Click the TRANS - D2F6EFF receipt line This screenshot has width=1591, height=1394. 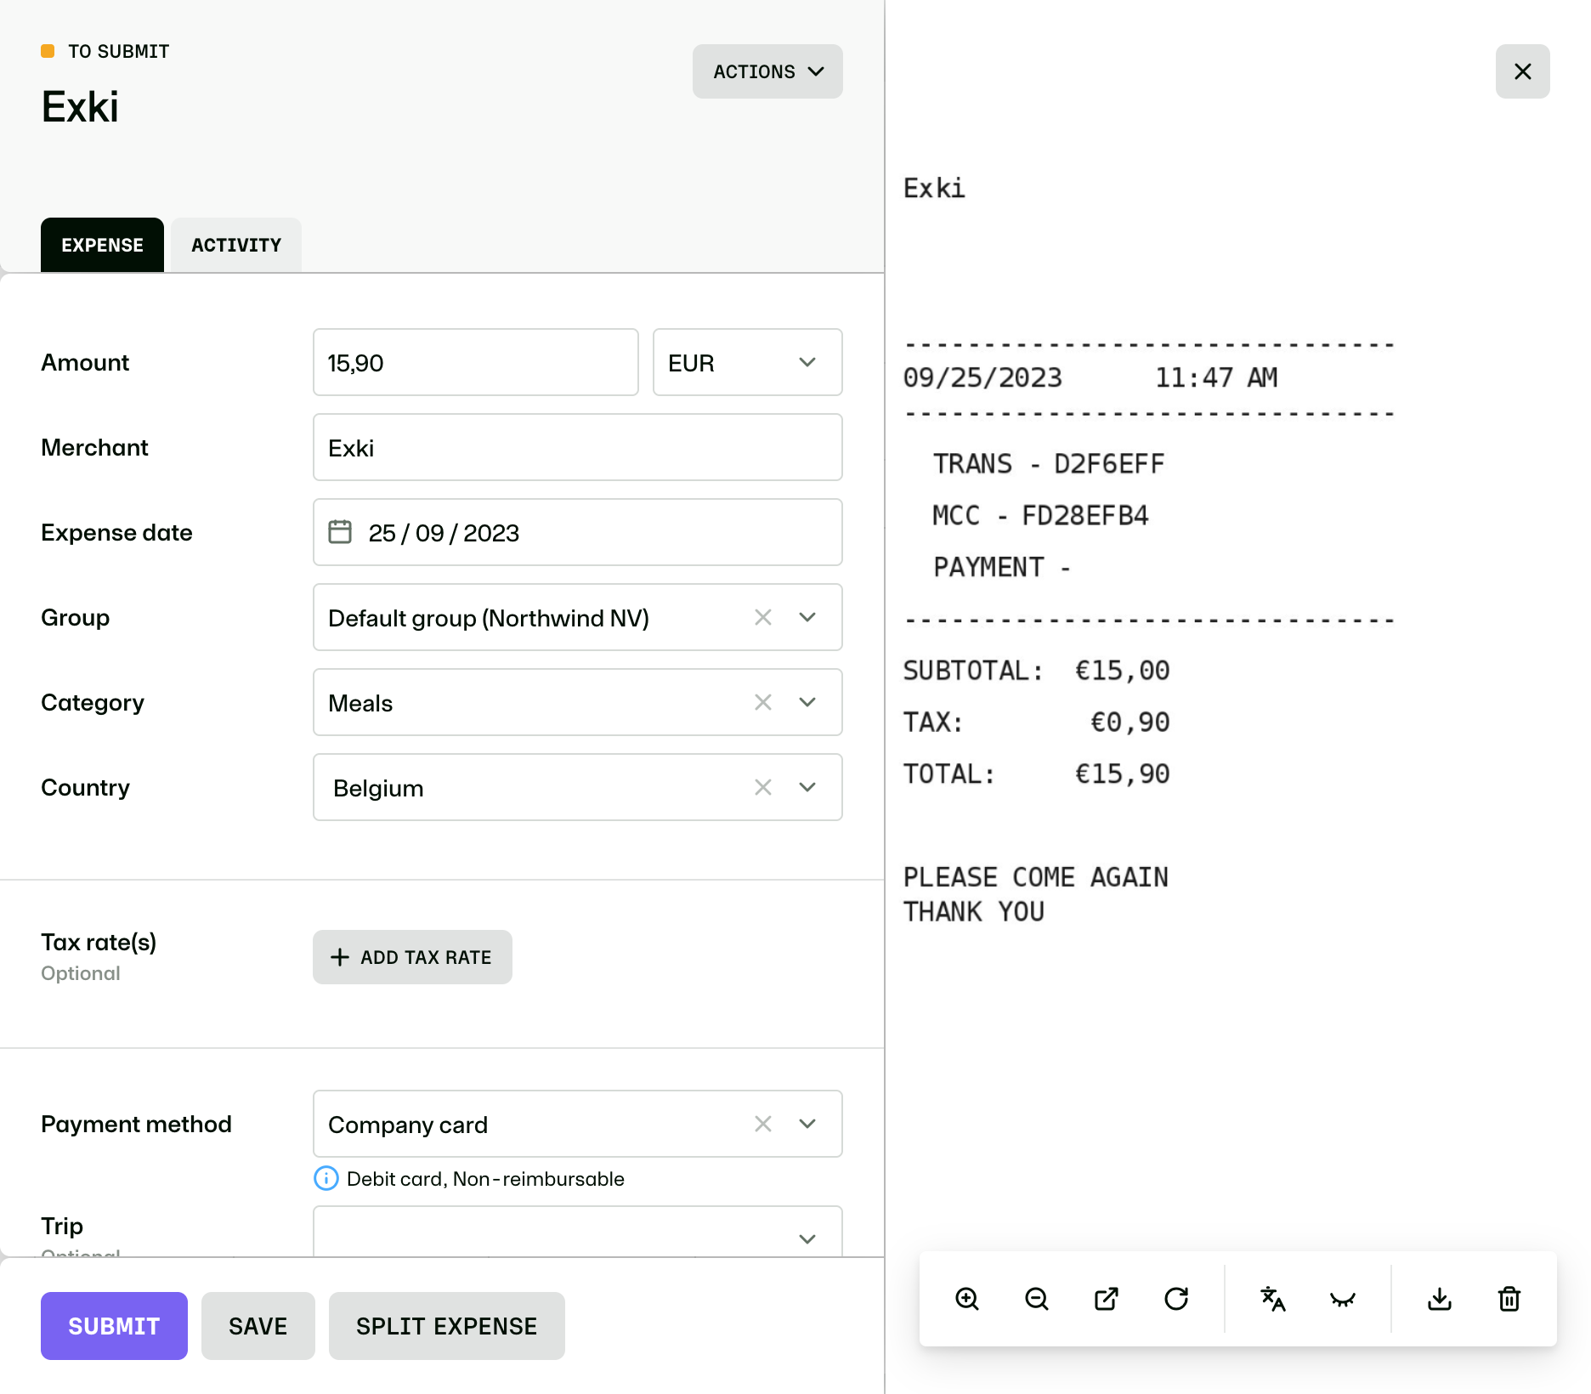pyautogui.click(x=1049, y=464)
